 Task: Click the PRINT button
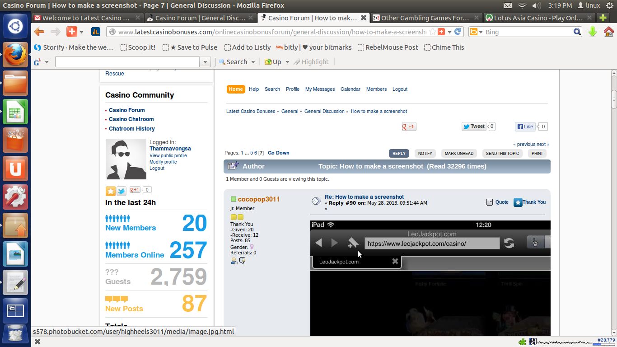[x=537, y=154]
